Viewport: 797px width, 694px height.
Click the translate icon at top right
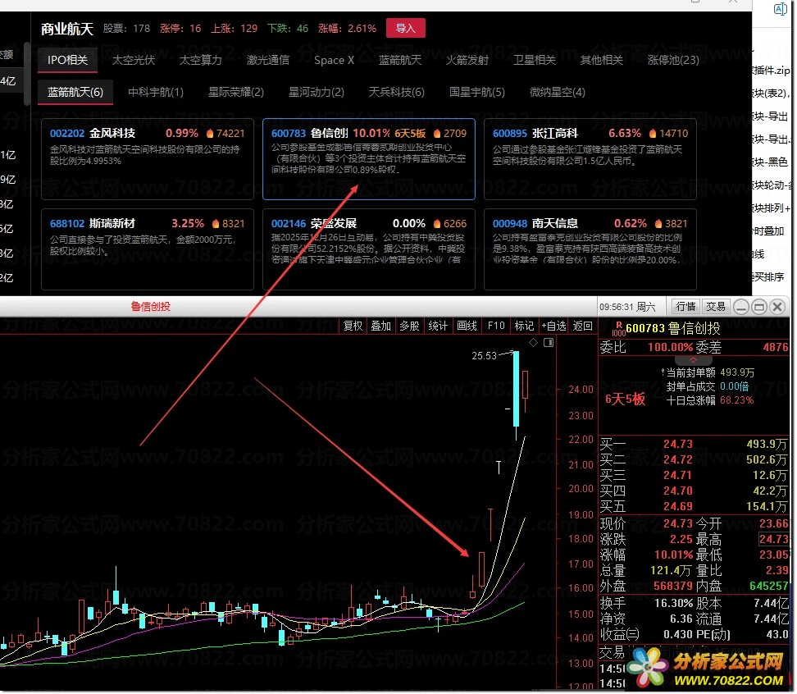(780, 9)
